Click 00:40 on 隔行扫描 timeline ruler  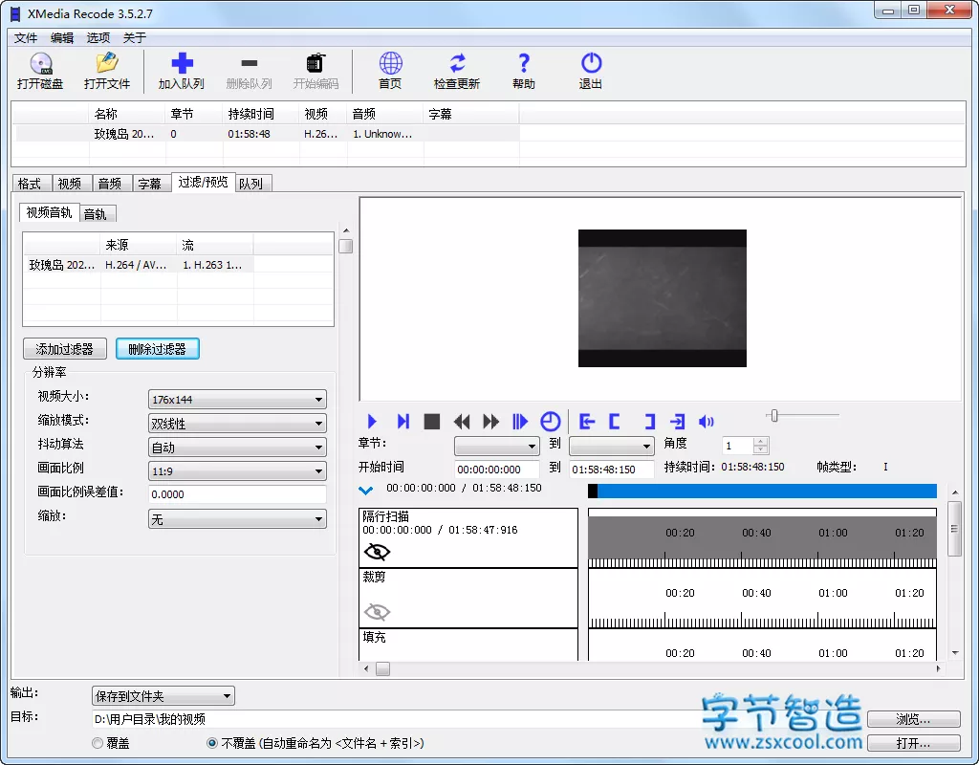pyautogui.click(x=756, y=533)
